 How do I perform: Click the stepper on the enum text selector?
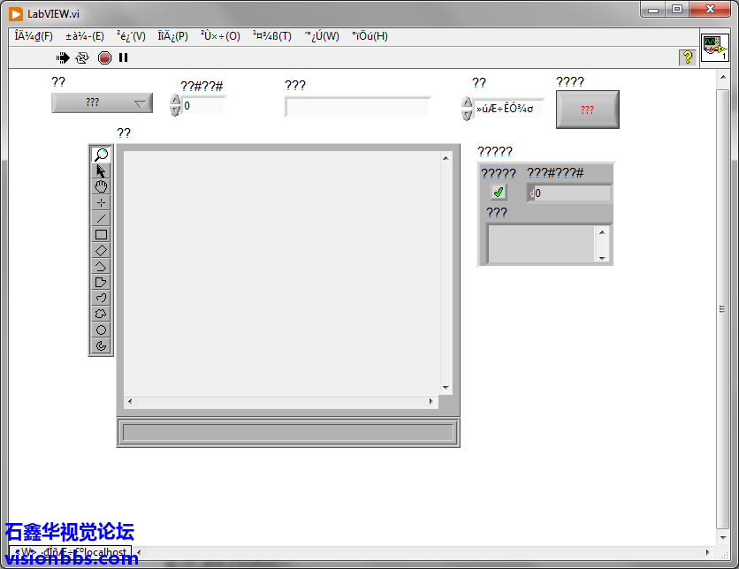tap(468, 109)
